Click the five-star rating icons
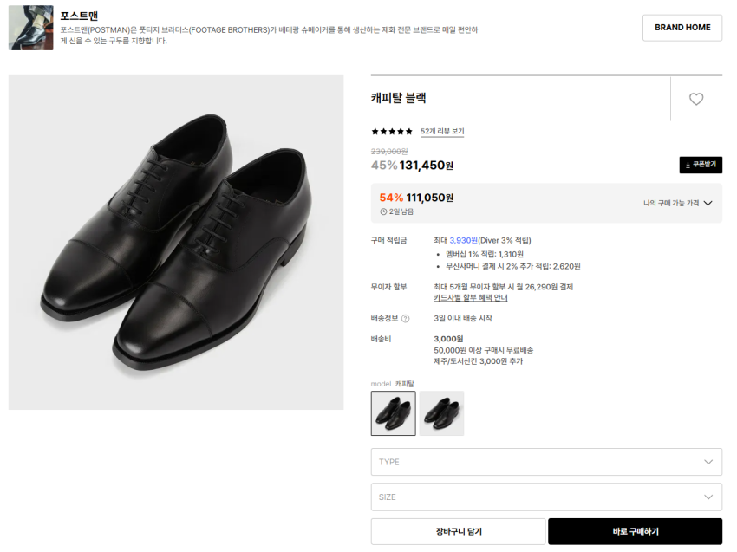This screenshot has width=737, height=552. tap(392, 132)
